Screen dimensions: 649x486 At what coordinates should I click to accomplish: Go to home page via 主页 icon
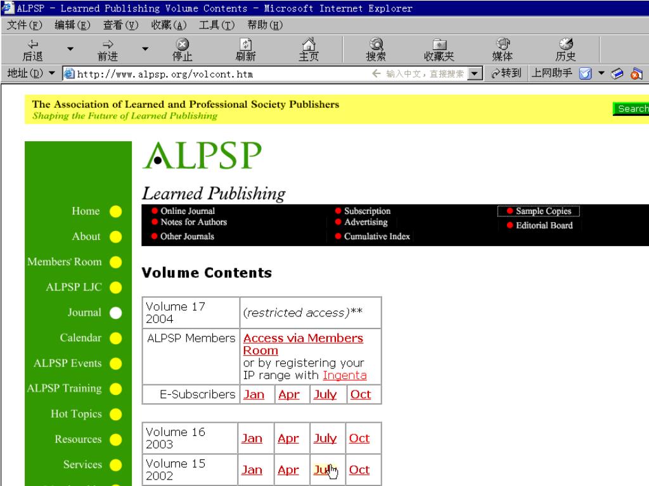click(309, 50)
